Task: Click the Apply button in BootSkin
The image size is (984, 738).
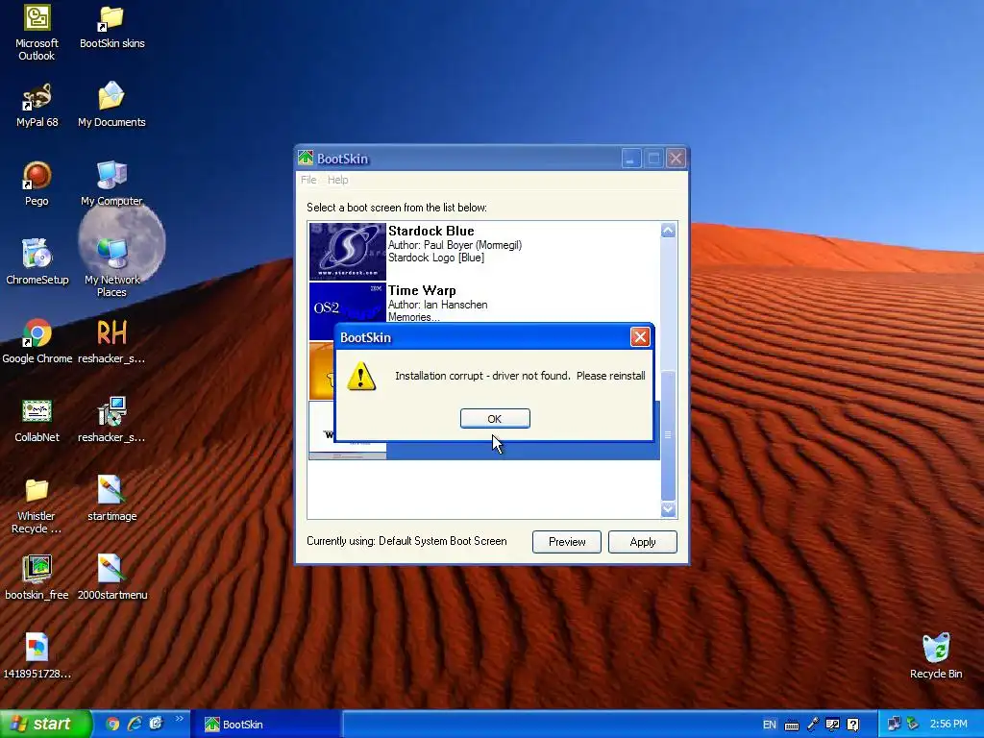Action: (643, 542)
